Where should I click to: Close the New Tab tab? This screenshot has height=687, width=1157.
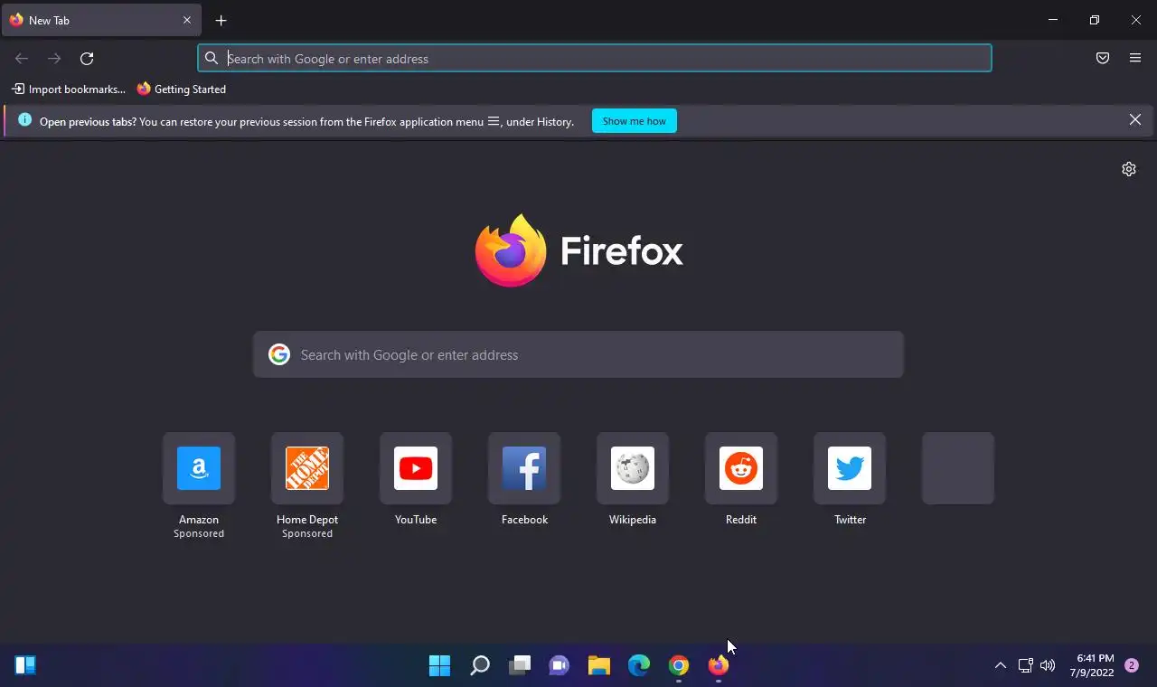click(187, 20)
